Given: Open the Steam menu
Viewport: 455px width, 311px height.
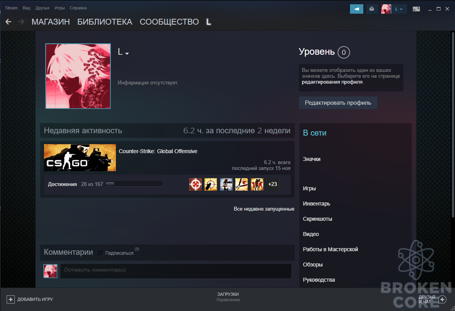Looking at the screenshot, I should 11,8.
